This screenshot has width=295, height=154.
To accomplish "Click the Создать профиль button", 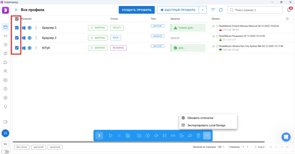I will 137,10.
